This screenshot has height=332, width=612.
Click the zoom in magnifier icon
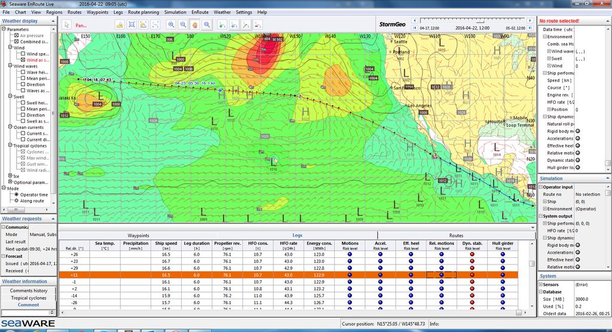pyautogui.click(x=172, y=25)
